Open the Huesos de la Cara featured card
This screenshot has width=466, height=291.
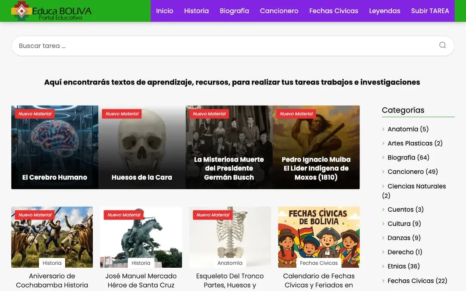(142, 147)
